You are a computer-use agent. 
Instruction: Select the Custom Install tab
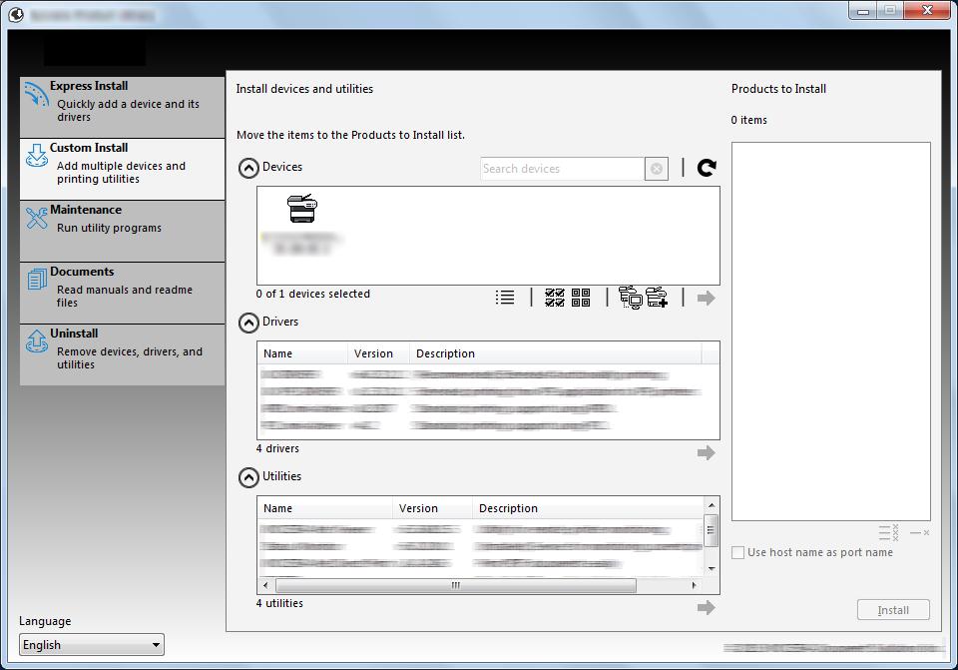122,169
